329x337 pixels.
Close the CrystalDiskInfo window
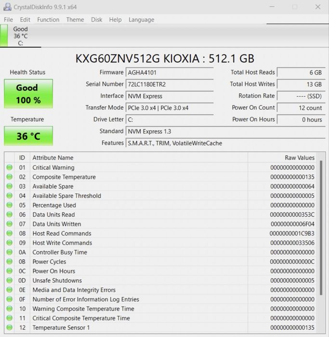(318, 7)
